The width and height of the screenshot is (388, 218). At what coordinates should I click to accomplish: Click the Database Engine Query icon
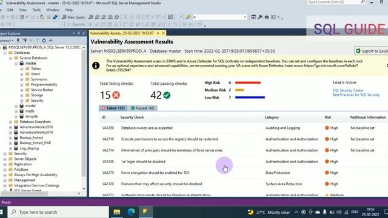pyautogui.click(x=91, y=17)
